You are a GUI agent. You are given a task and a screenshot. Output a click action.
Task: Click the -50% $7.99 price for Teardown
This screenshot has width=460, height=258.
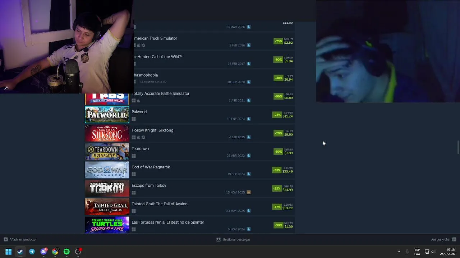coord(283,152)
